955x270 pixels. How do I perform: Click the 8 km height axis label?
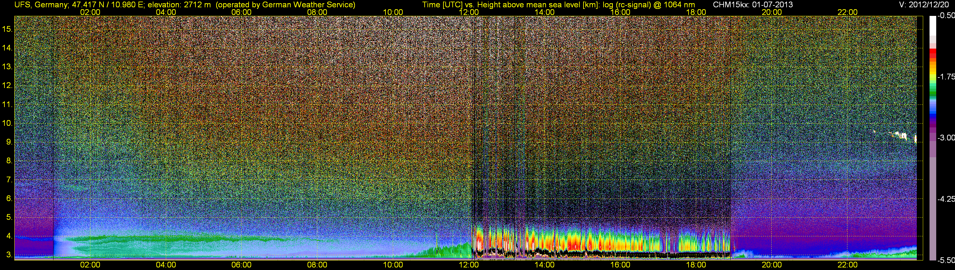[9, 161]
